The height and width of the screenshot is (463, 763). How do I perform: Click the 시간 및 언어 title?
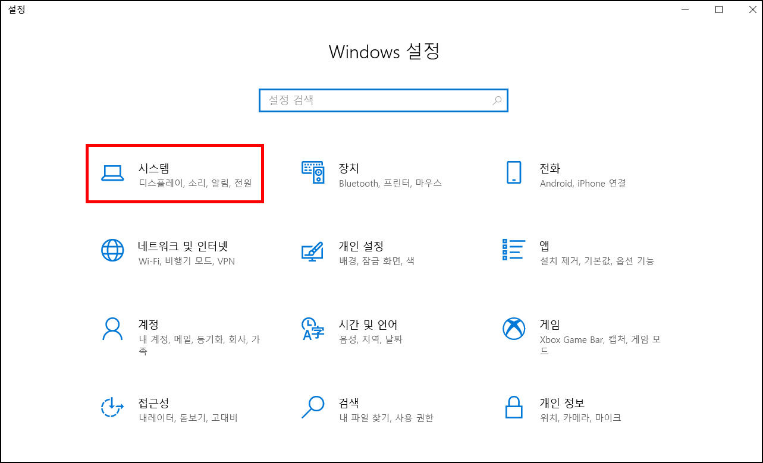coord(368,325)
